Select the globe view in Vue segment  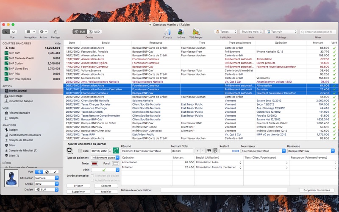pos(47,172)
